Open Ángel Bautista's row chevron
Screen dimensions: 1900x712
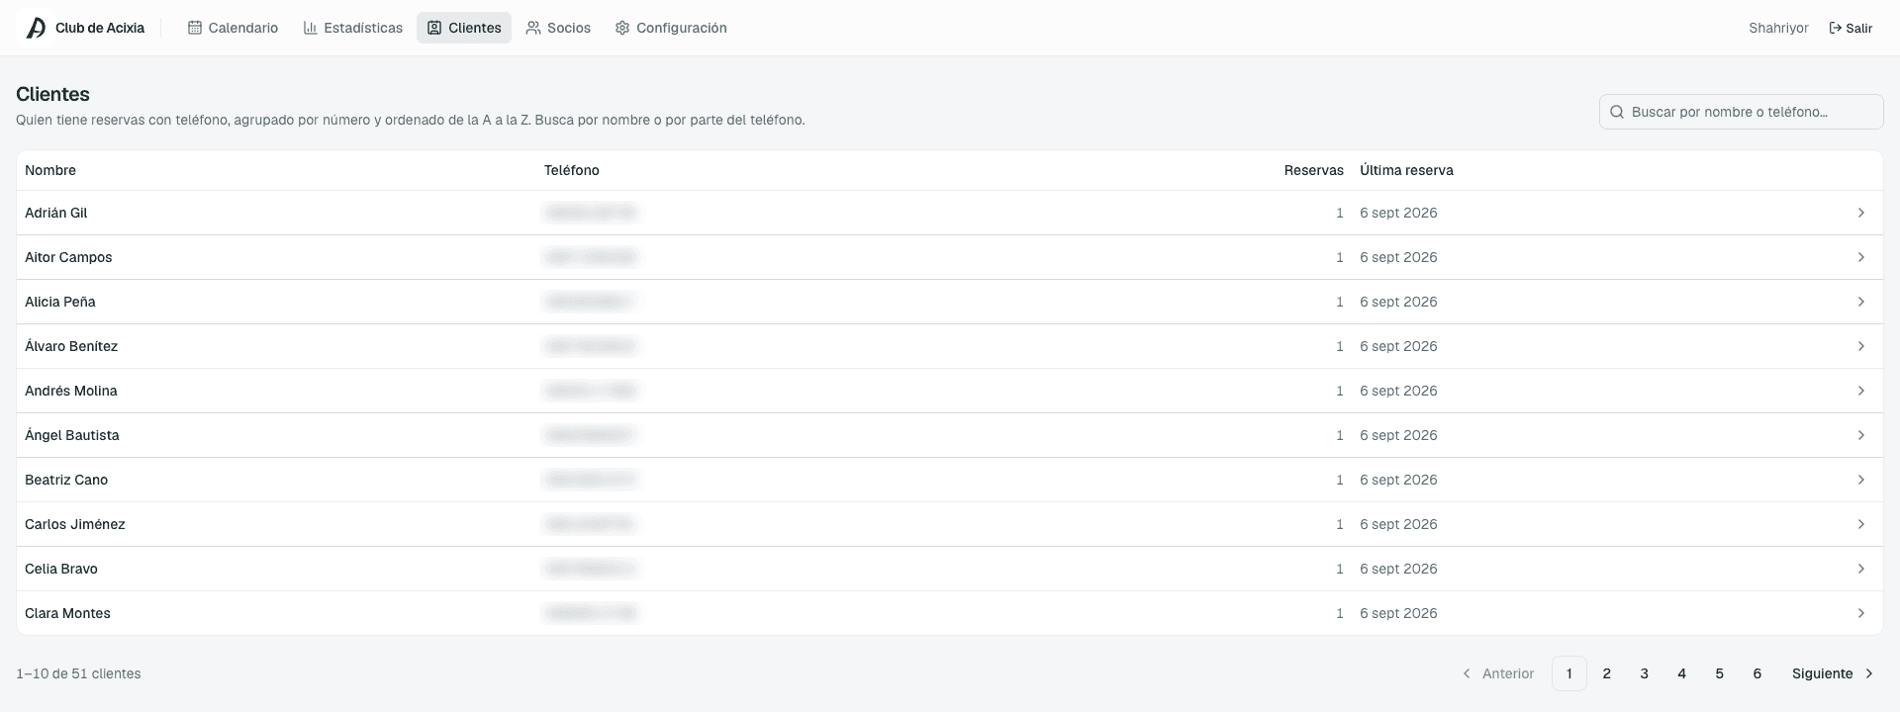tap(1861, 435)
